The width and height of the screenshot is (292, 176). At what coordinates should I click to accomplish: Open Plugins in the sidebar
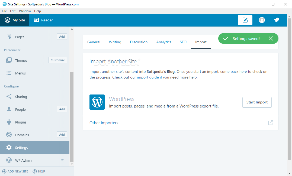coord(21,122)
